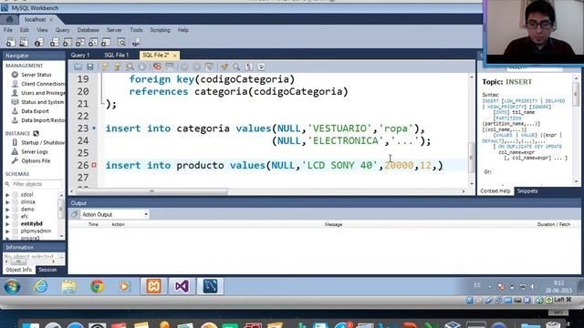Screen dimensions: 584x328
Task: Open the Scripting menu
Action: 160,30
